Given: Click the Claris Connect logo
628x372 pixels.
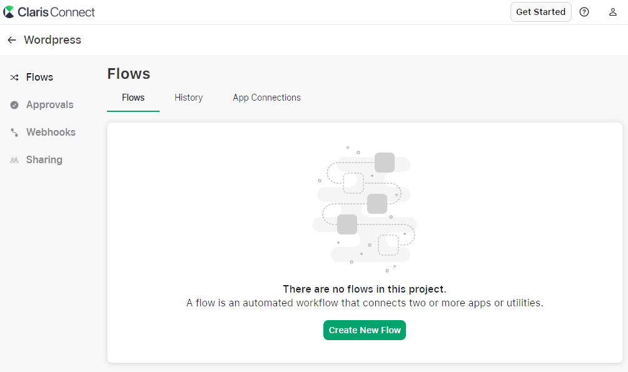Looking at the screenshot, I should tap(49, 12).
